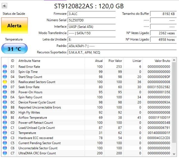179x158 pixels.
Task: Click the scrollbar up arrow in attribute list
Action: click(x=174, y=60)
